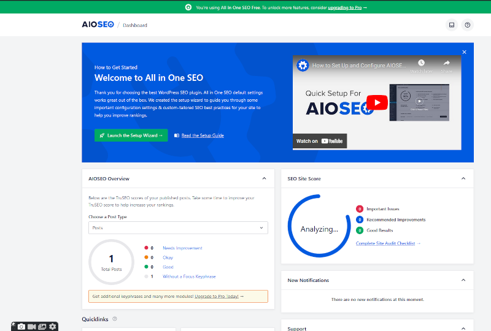Click the 'Welcome to All in One SEO' heading
This screenshot has width=491, height=331.
pos(149,78)
